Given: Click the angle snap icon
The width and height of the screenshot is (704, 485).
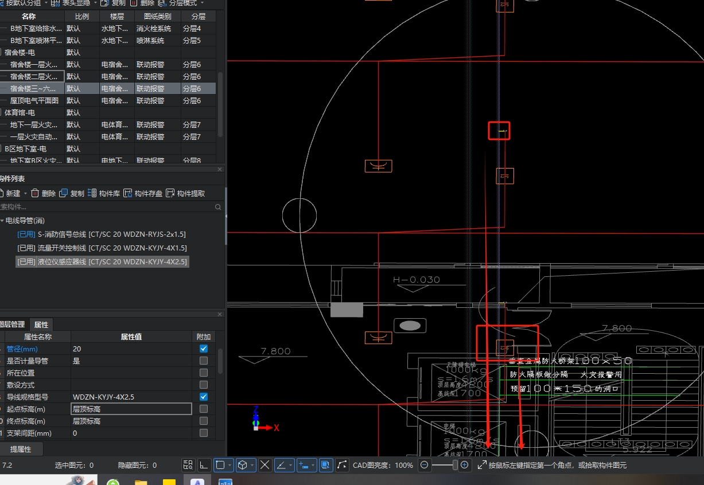Looking at the screenshot, I should [x=281, y=465].
